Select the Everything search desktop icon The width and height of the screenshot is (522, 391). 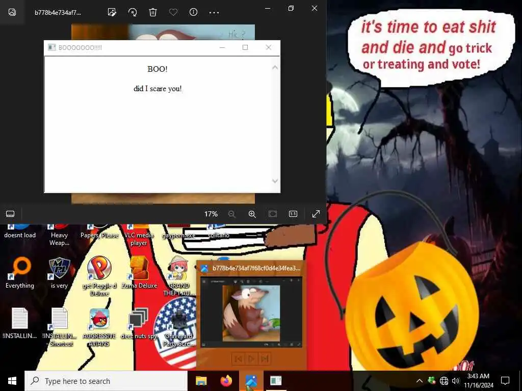[x=20, y=273]
